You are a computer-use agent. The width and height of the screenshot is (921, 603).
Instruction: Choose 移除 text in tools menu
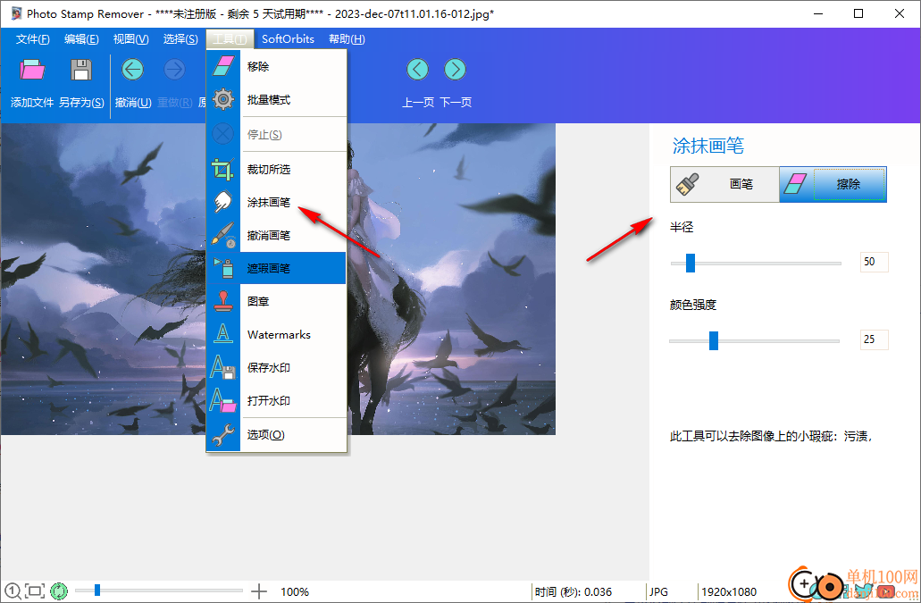pyautogui.click(x=258, y=66)
